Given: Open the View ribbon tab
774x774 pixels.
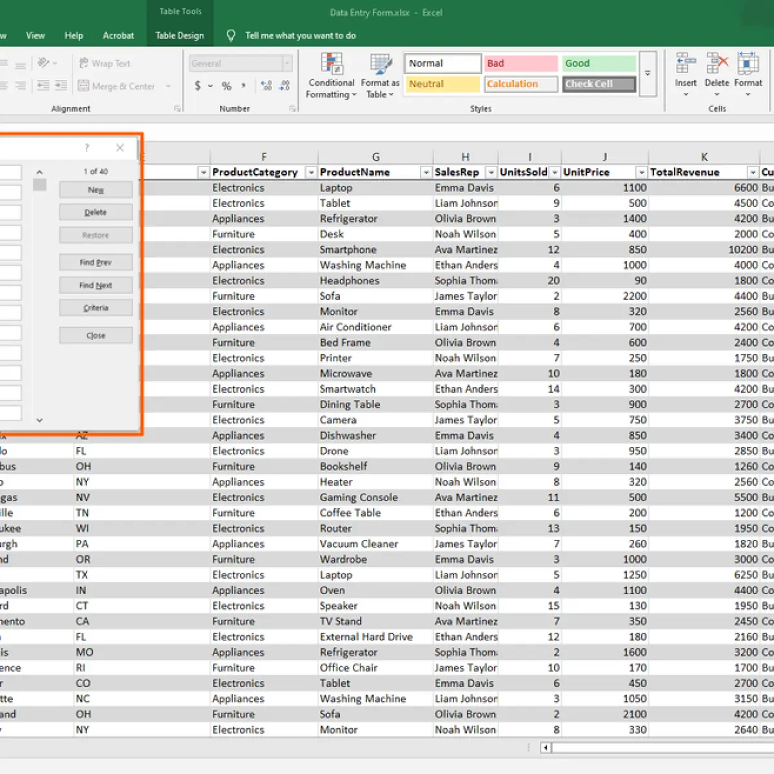Looking at the screenshot, I should (35, 35).
